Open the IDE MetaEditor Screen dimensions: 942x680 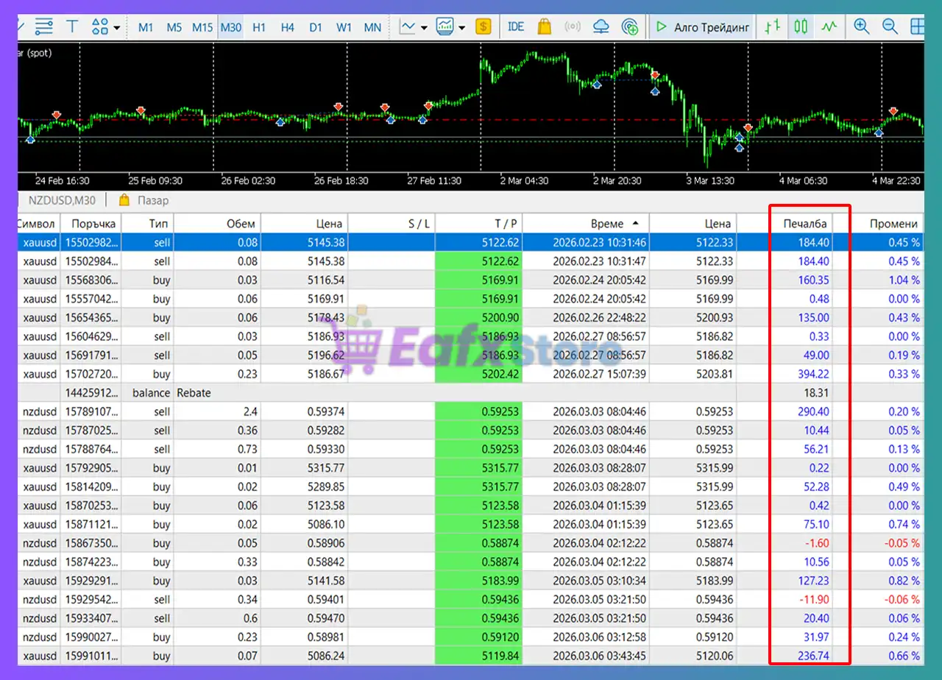coord(516,26)
